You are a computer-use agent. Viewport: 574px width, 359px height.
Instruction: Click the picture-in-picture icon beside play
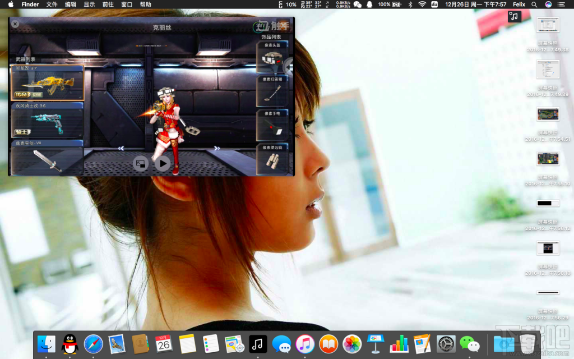point(141,163)
